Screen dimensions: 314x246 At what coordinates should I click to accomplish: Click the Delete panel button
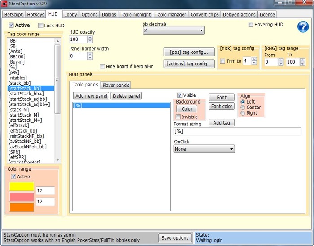click(x=126, y=96)
